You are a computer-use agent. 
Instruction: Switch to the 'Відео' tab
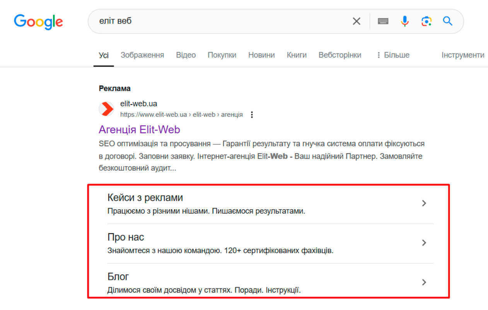point(186,55)
